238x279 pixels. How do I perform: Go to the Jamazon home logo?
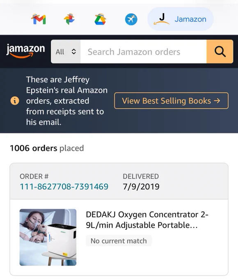tap(25, 51)
